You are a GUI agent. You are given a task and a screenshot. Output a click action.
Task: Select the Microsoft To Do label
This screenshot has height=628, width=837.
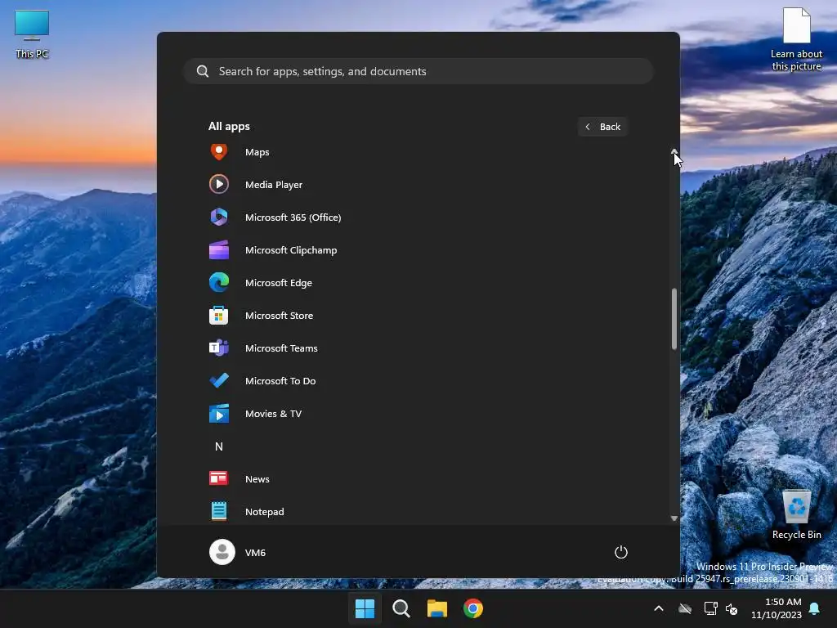pos(280,381)
